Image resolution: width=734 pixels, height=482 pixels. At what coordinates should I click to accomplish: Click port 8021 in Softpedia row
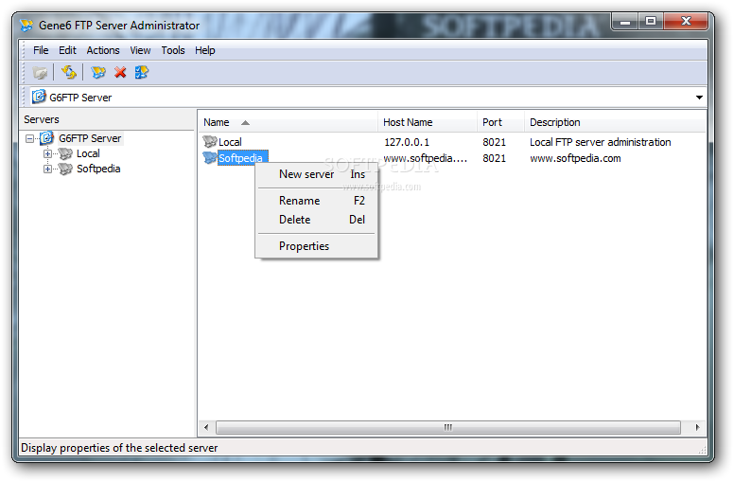pos(494,158)
